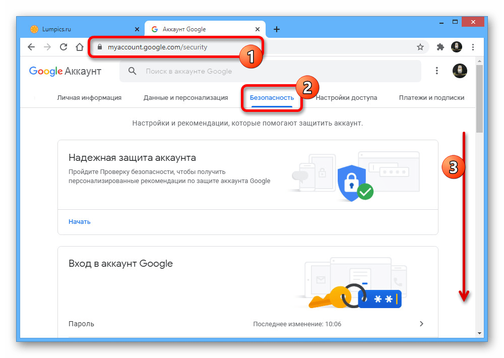Screen dimensions: 504x358
Task: Click the browser back arrow
Action: pyautogui.click(x=31, y=47)
